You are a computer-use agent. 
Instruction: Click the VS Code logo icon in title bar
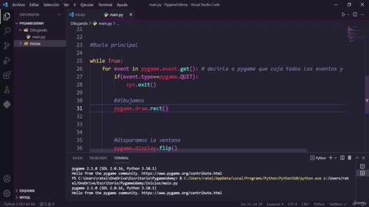[x=5, y=5]
